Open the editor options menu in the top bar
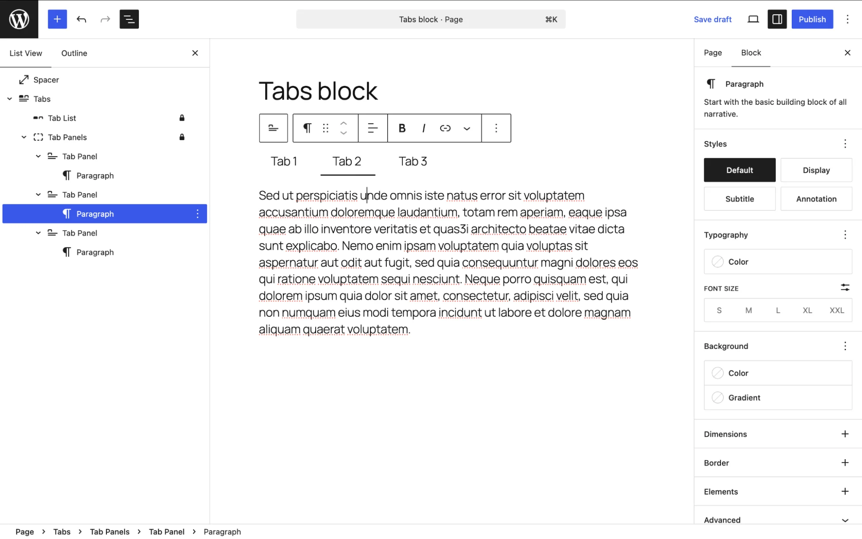The image size is (862, 539). tap(847, 19)
